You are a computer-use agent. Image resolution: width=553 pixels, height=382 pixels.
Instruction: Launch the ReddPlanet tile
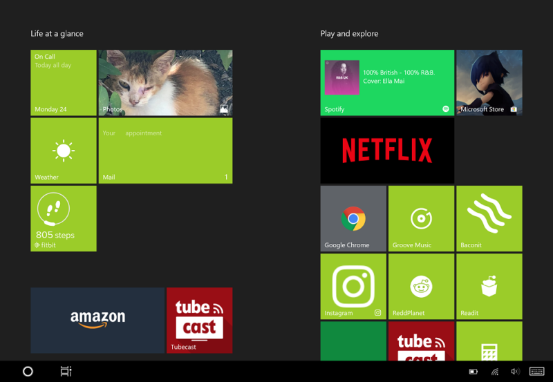[421, 286]
